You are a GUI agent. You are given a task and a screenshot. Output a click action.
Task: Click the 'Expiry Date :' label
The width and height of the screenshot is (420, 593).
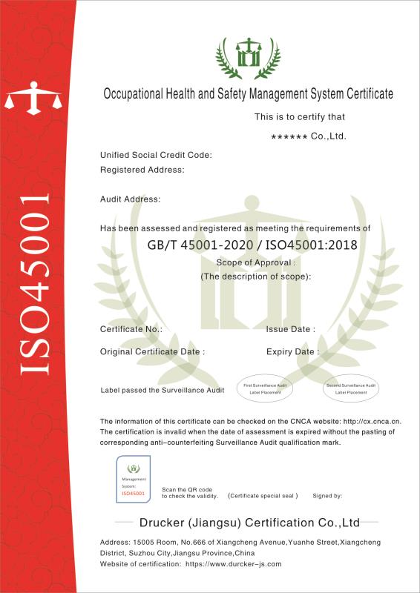(x=292, y=351)
